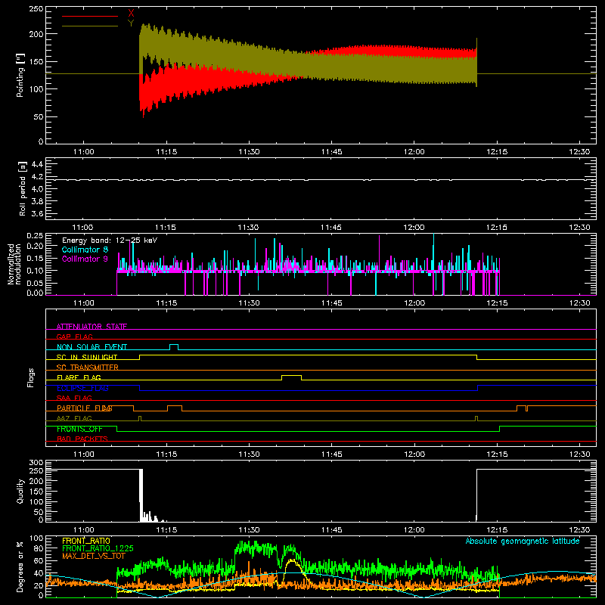
Task: Click the ATTENUATOR_STATE flag label
Action: (92, 327)
